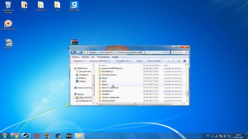248x139 pixels.
Task: Click the Archivos de programa (x86) breadcrumb
Action: [130, 53]
